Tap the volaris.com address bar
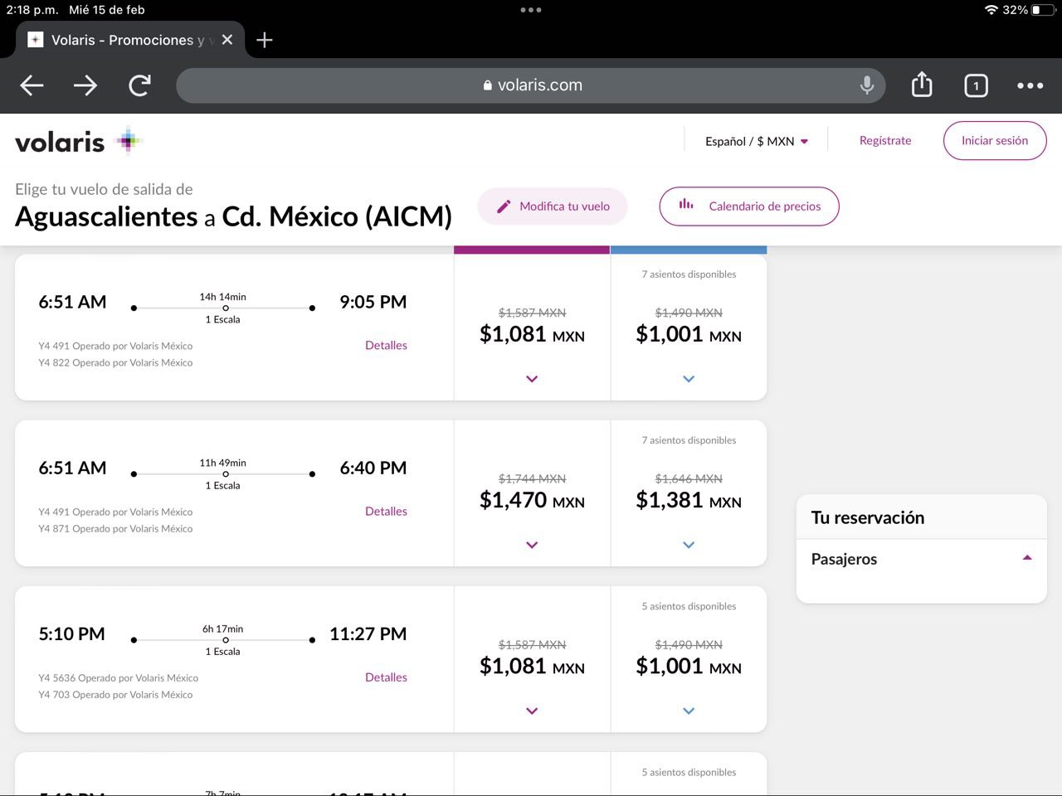Image resolution: width=1062 pixels, height=796 pixels. pyautogui.click(x=531, y=85)
